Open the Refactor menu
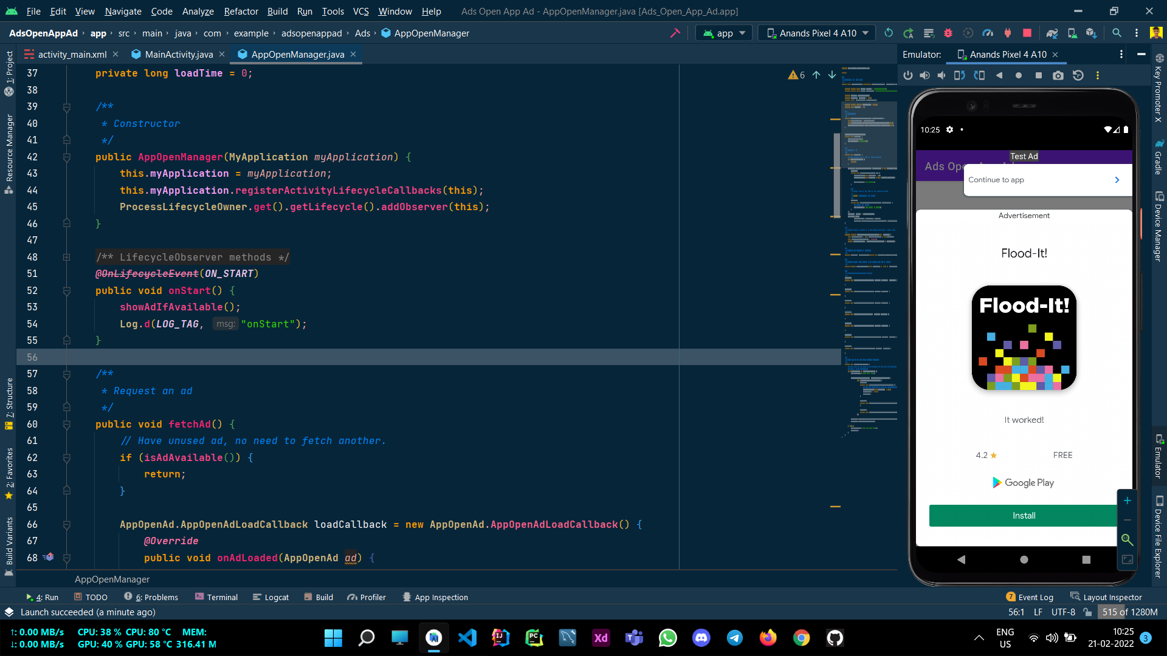 (241, 11)
